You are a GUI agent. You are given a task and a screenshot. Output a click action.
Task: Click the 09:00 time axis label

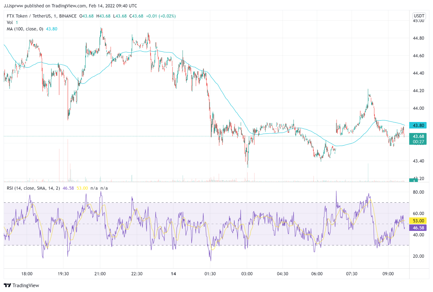tap(388, 274)
